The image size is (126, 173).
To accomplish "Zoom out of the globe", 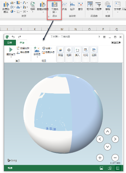I will [x=115, y=158].
